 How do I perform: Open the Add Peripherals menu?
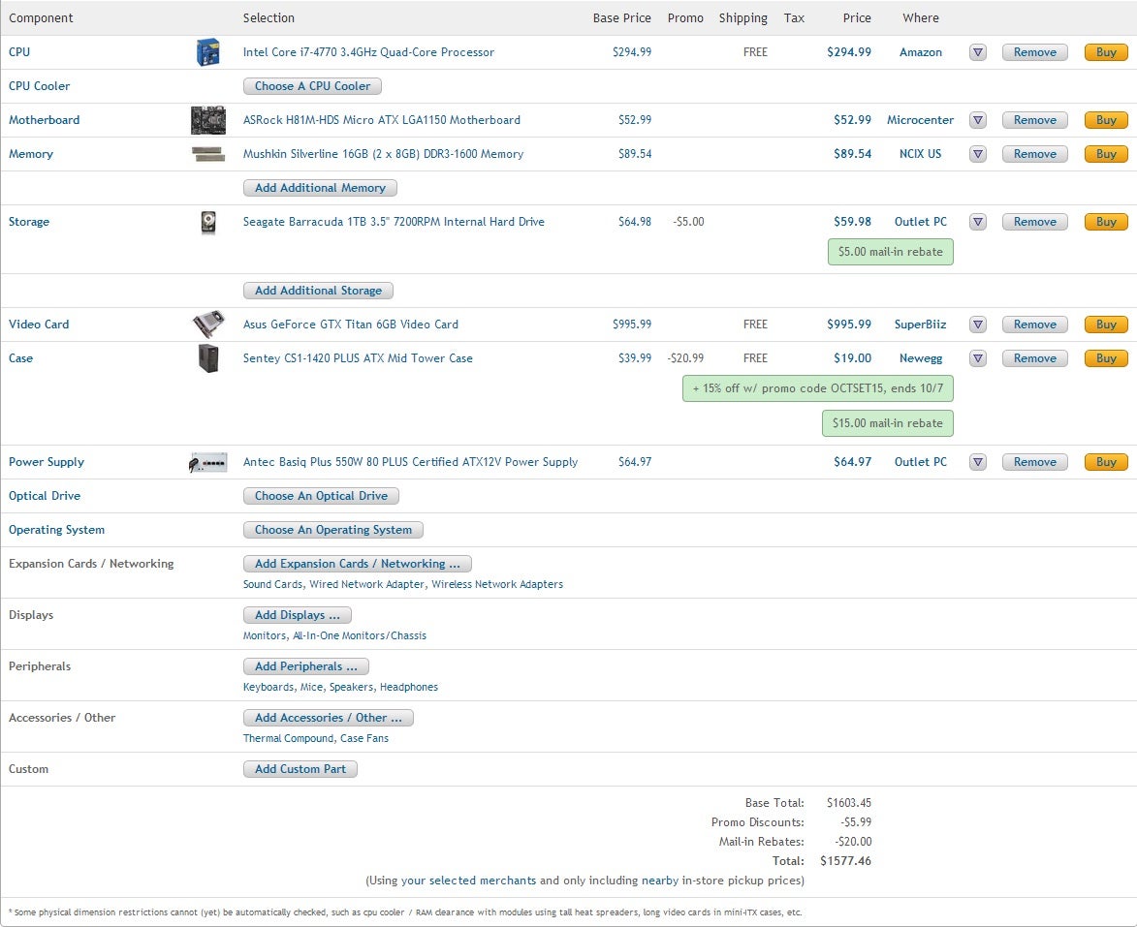click(x=305, y=666)
